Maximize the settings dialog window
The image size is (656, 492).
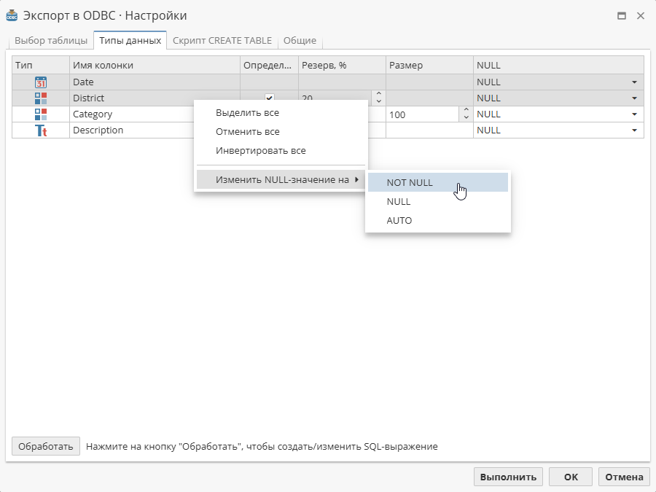[622, 16]
